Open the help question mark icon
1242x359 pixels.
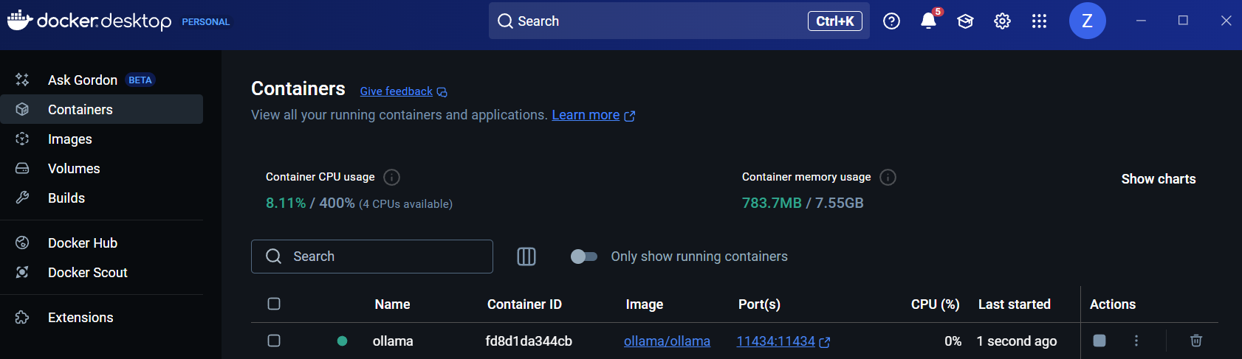tap(891, 21)
